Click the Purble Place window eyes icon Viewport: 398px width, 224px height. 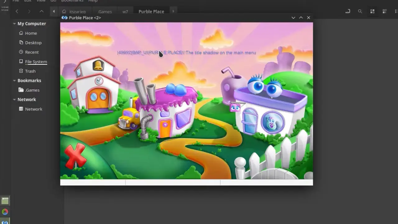[x=65, y=18]
